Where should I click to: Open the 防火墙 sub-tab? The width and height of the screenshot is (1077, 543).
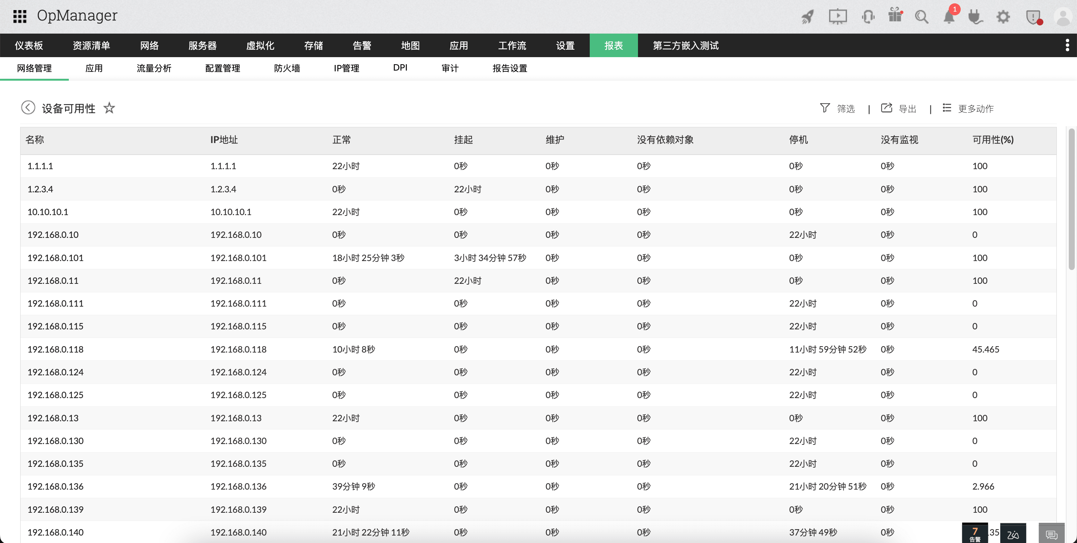(287, 68)
